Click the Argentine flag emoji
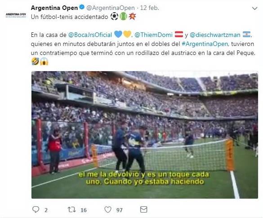The image size is (263, 218). coord(246,34)
